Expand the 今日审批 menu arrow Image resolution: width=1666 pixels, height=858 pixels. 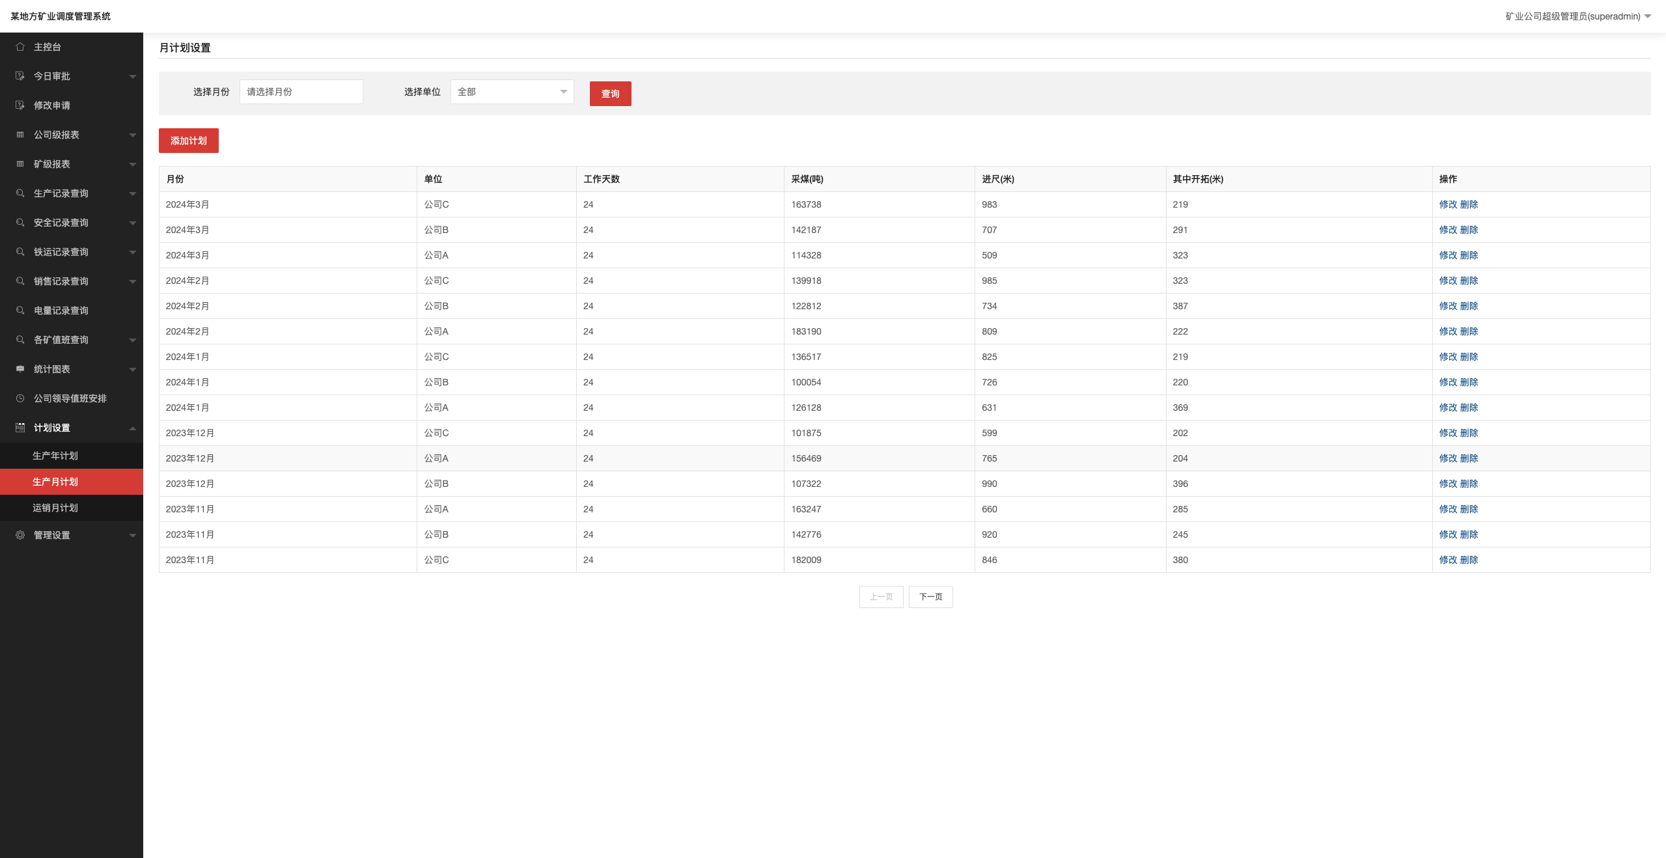pos(133,77)
